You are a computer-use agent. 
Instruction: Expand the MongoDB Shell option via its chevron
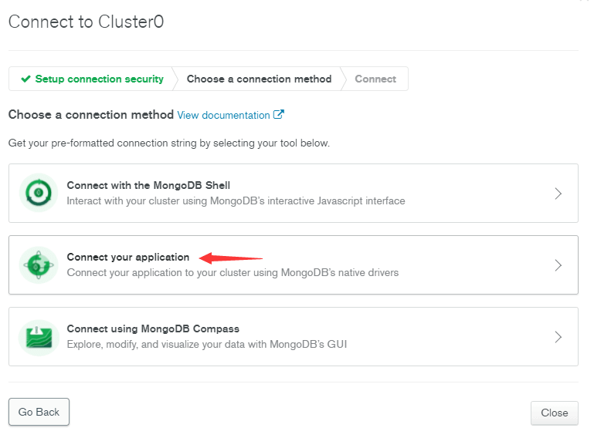pos(558,194)
